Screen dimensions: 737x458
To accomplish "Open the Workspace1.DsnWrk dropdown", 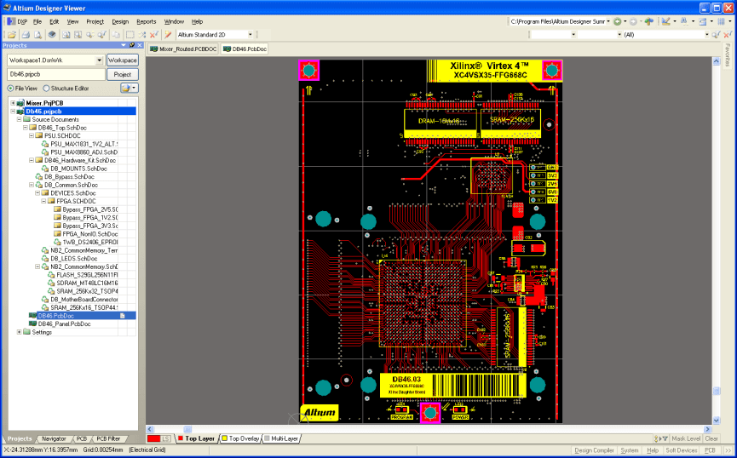I will (x=99, y=60).
